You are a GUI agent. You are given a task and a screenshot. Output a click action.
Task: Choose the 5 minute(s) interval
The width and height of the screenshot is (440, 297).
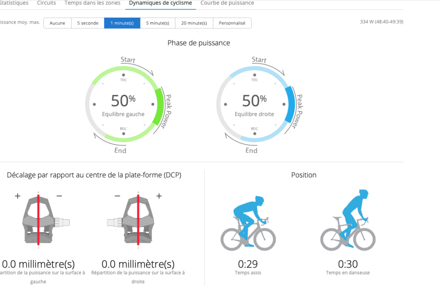click(158, 23)
